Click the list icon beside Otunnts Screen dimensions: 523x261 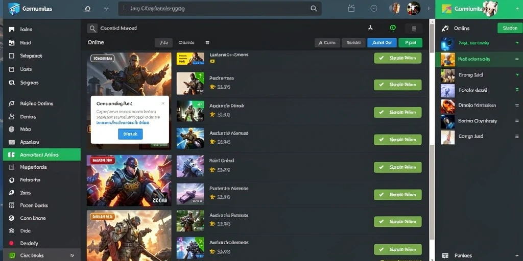tap(207, 43)
